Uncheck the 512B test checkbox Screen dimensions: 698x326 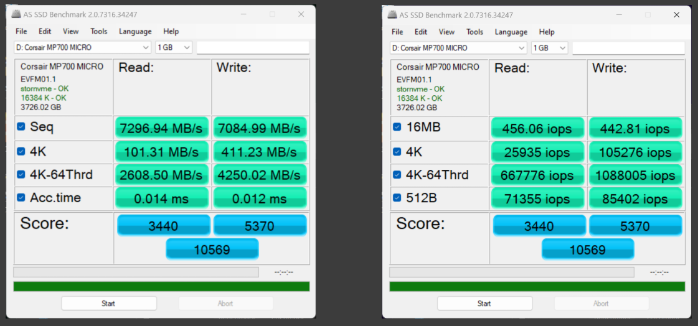point(397,198)
